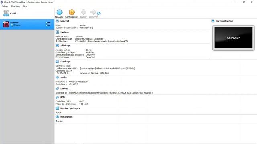Screen dimensions: 257x144
Task: Click the OS value Debian (64-bit)
Action: [86, 28]
